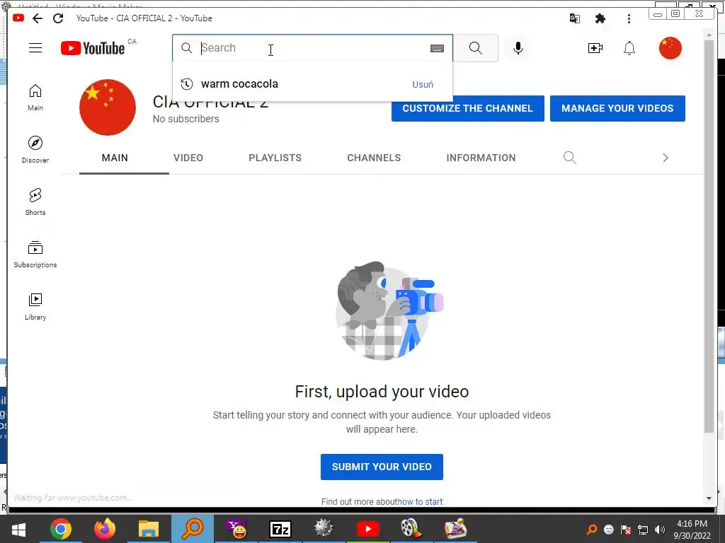Open the 'how to start' link

(420, 501)
